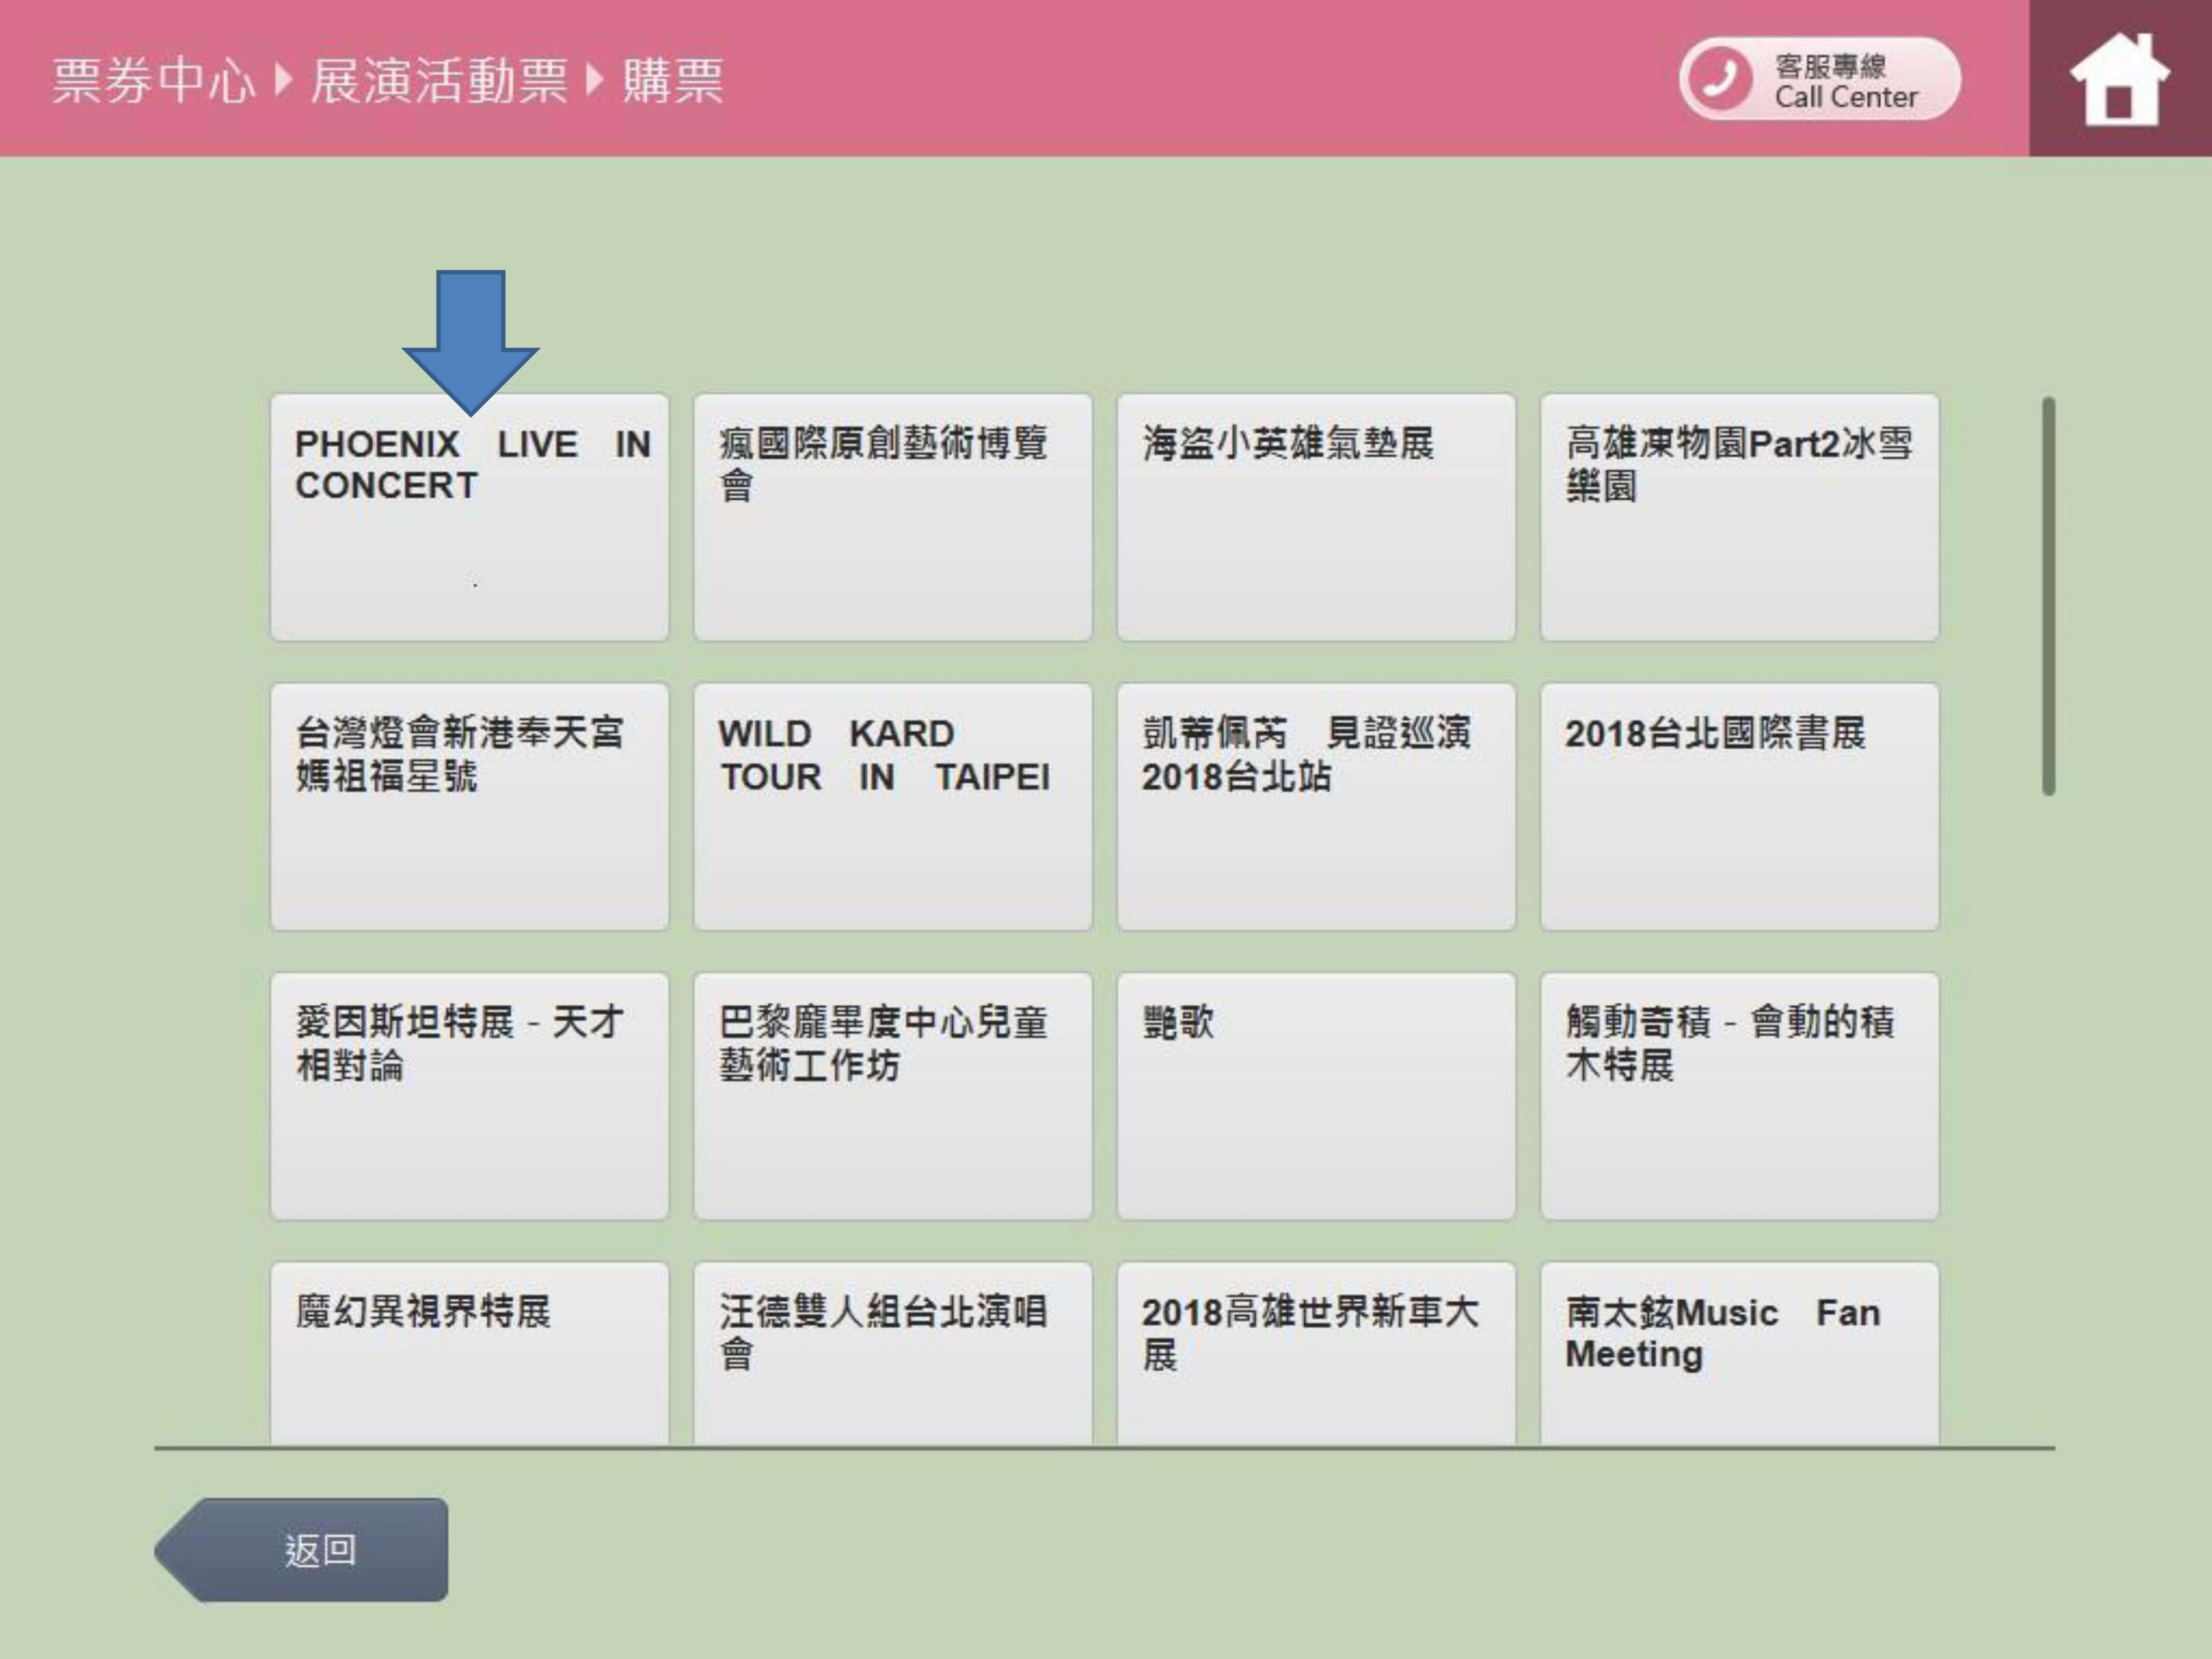Open the 艷歌 event tile
Viewport: 2212px width, 1659px height.
[x=1315, y=1095]
